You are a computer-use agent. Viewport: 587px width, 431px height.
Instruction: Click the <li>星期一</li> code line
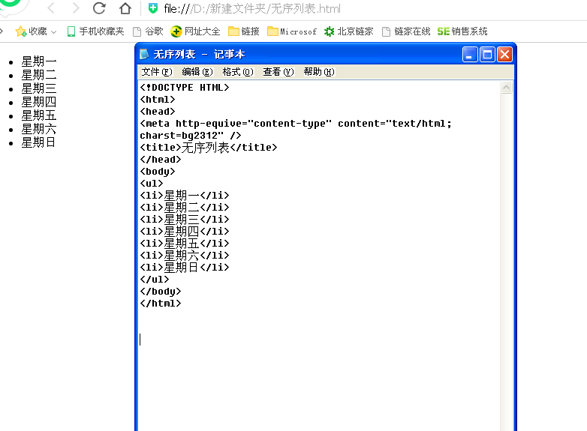point(185,195)
